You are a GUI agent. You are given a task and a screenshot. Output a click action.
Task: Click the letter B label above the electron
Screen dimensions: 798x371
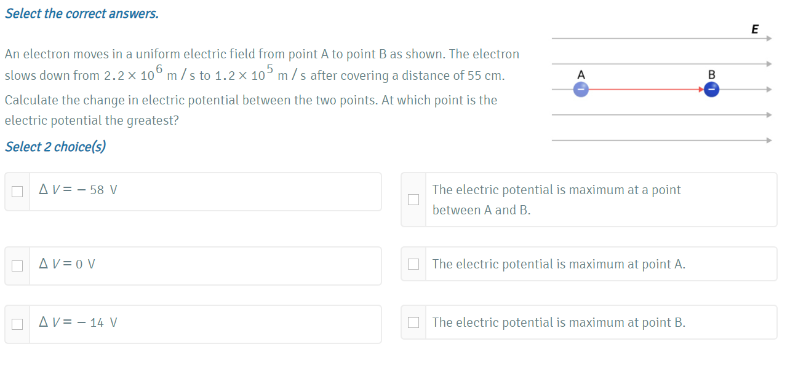(712, 74)
